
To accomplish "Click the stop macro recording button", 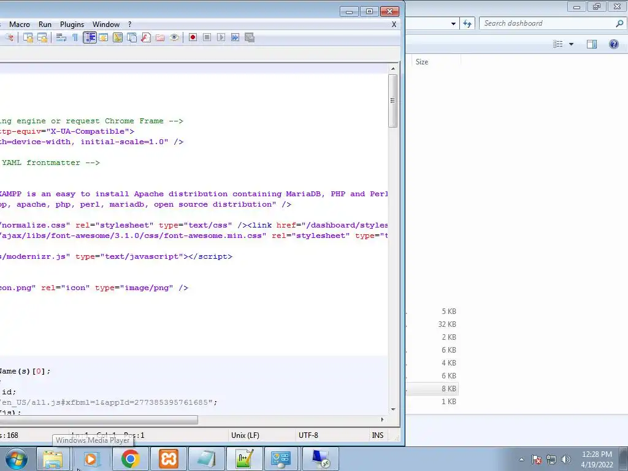I will pyautogui.click(x=207, y=37).
